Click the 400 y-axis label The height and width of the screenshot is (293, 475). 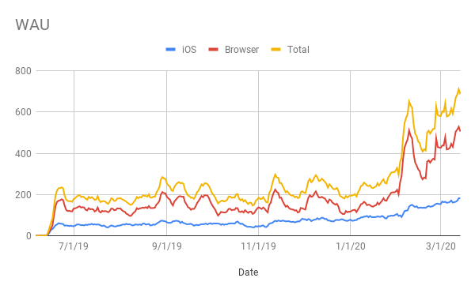tap(23, 153)
